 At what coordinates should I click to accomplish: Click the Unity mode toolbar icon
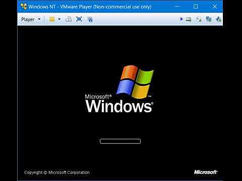click(x=90, y=20)
